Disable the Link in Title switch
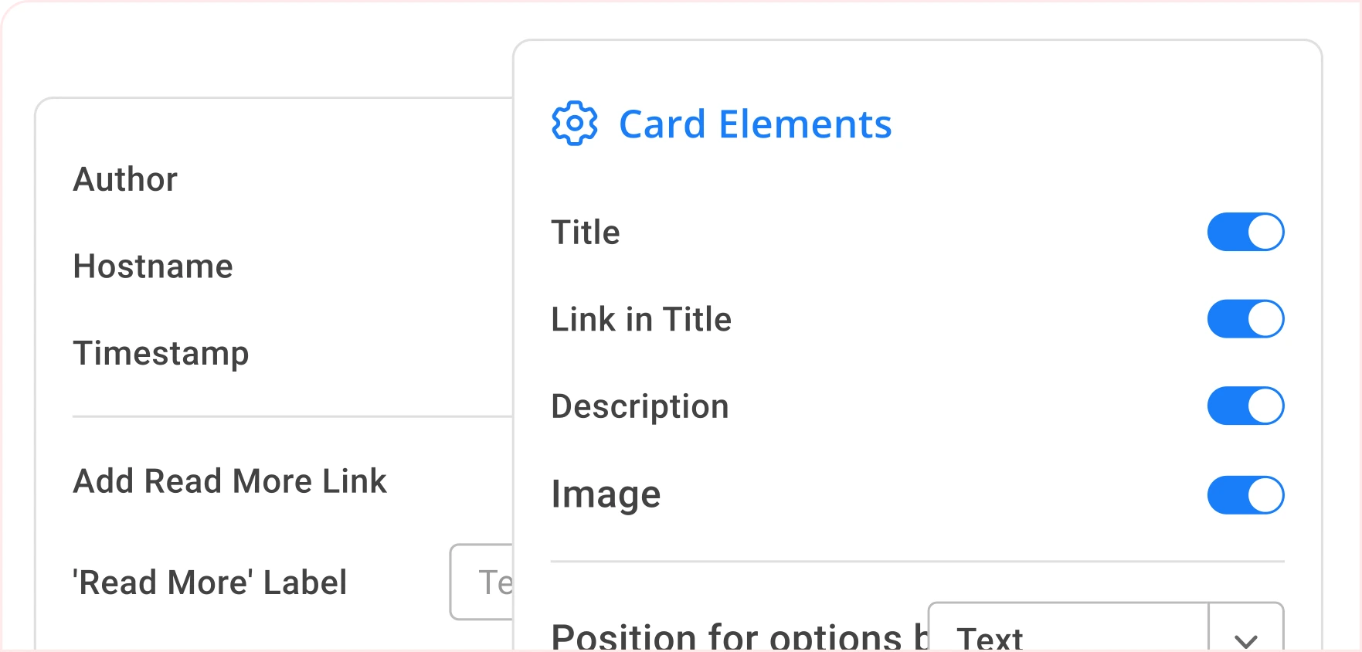This screenshot has width=1362, height=652. (1245, 319)
